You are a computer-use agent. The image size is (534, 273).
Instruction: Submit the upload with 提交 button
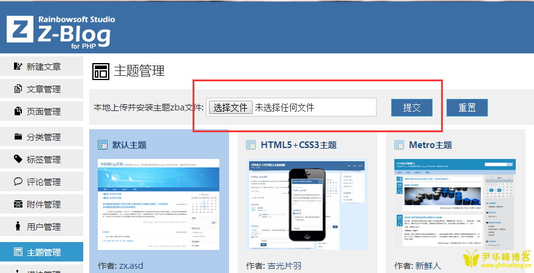pyautogui.click(x=412, y=108)
